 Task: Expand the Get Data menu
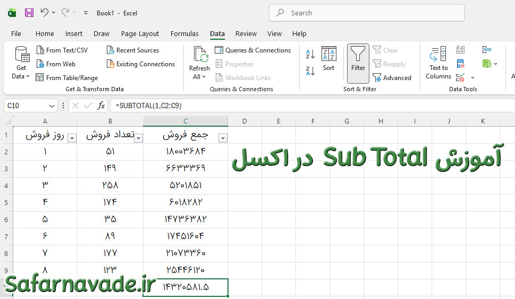tap(21, 63)
